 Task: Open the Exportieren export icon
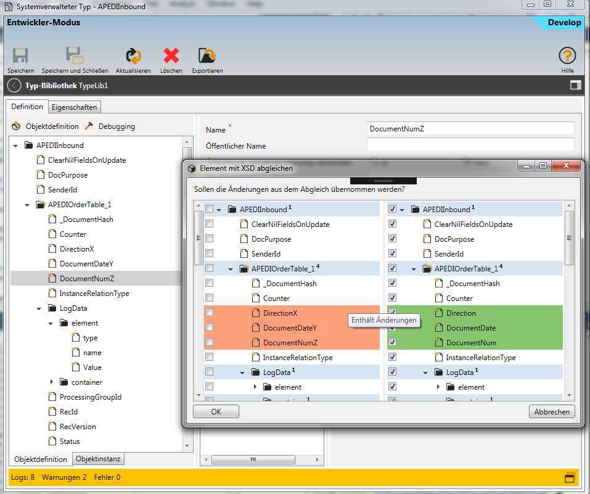point(207,56)
